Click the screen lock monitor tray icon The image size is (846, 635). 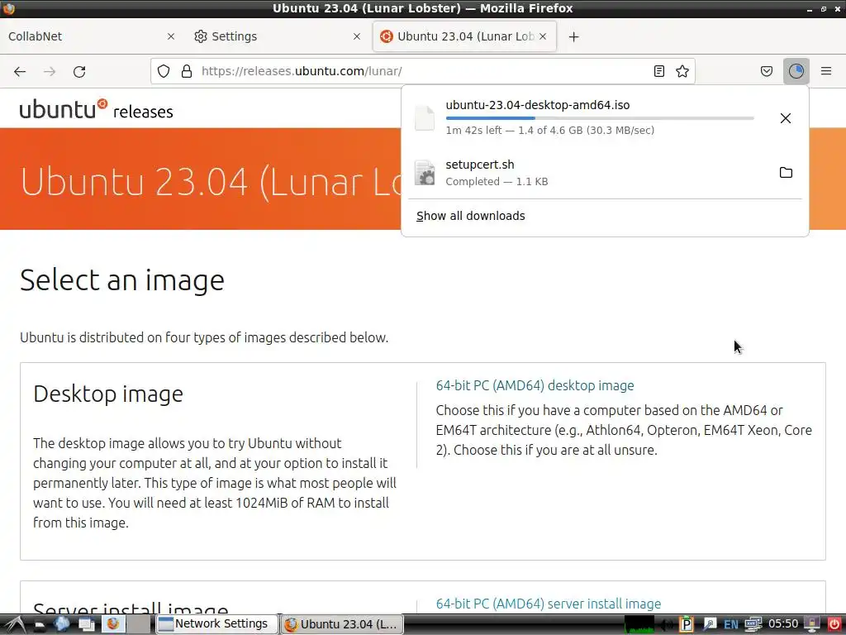coord(812,624)
